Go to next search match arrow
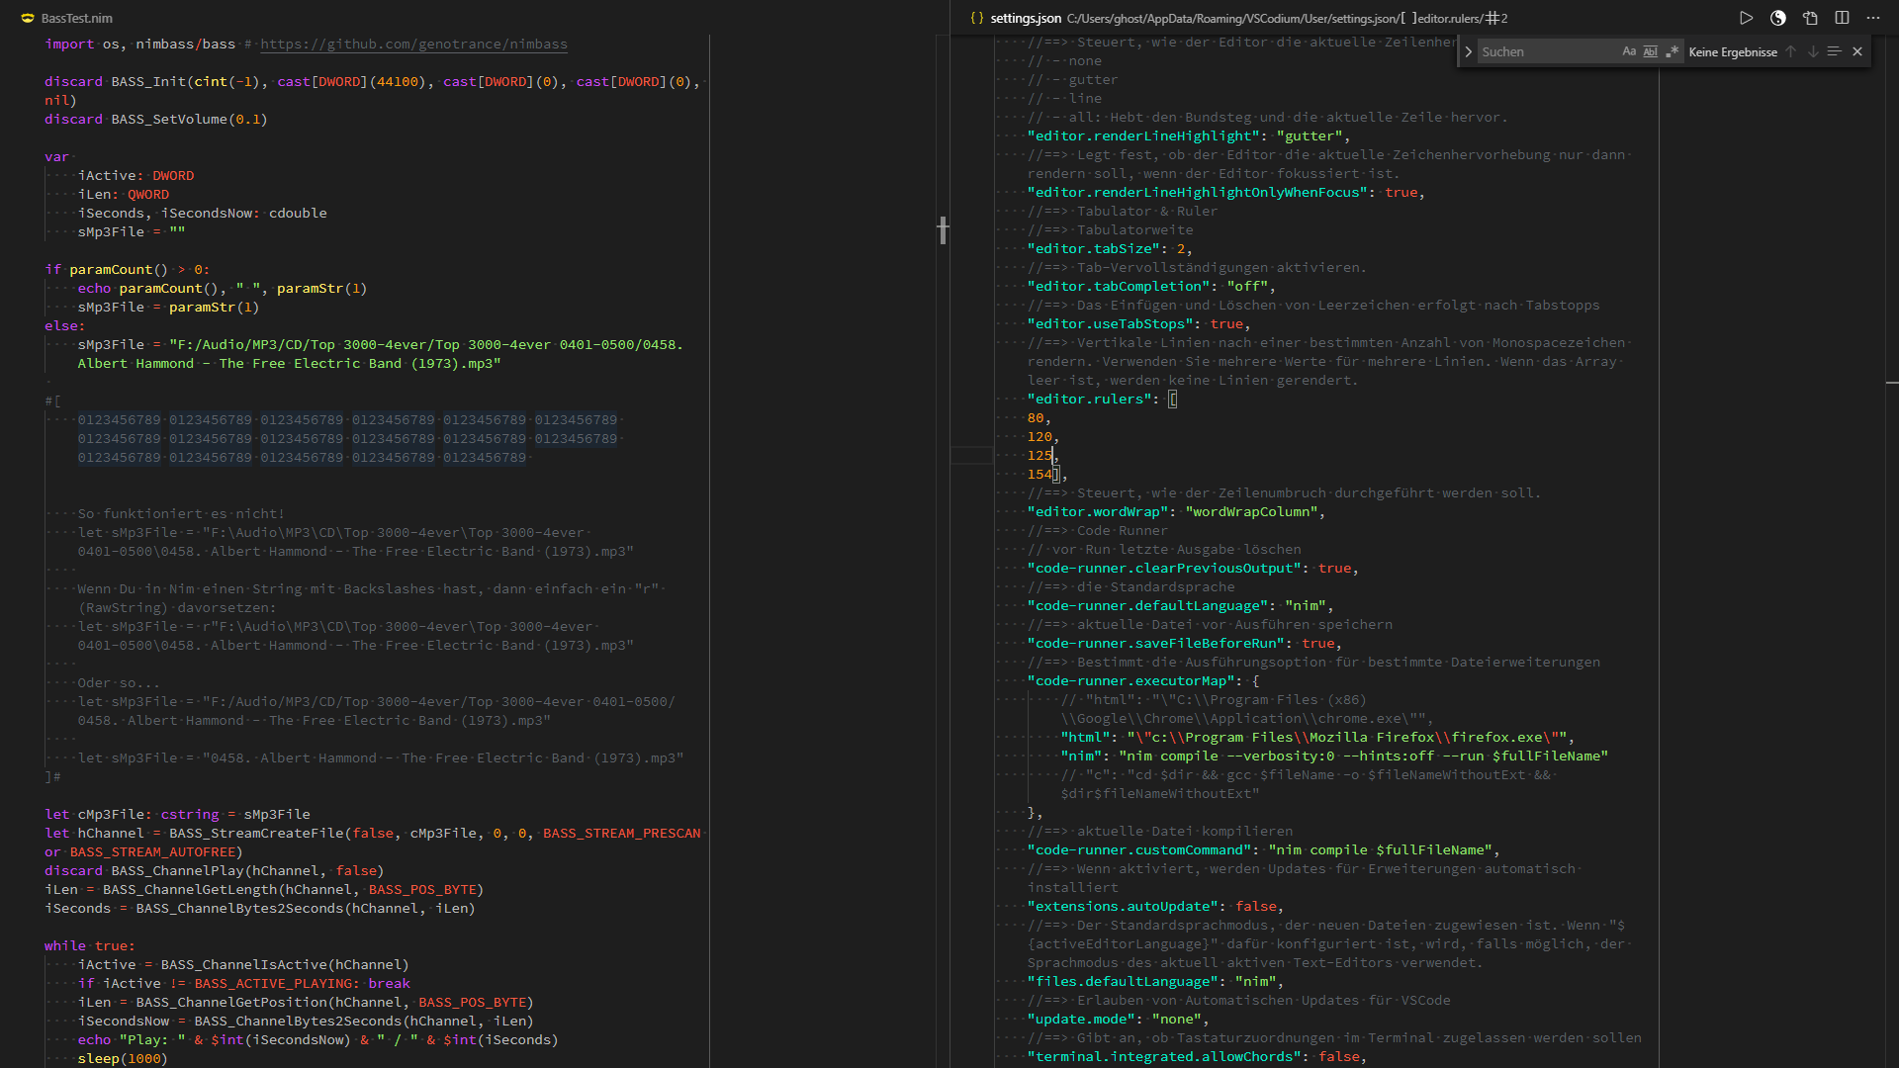Viewport: 1899px width, 1068px height. coord(1812,51)
